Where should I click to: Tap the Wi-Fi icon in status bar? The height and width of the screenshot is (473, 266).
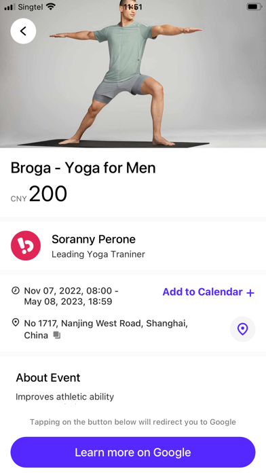[51, 7]
